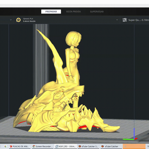149x149 pixels.
Task: Open the second aTube Catcher taskbar item
Action: pyautogui.click(x=111, y=146)
